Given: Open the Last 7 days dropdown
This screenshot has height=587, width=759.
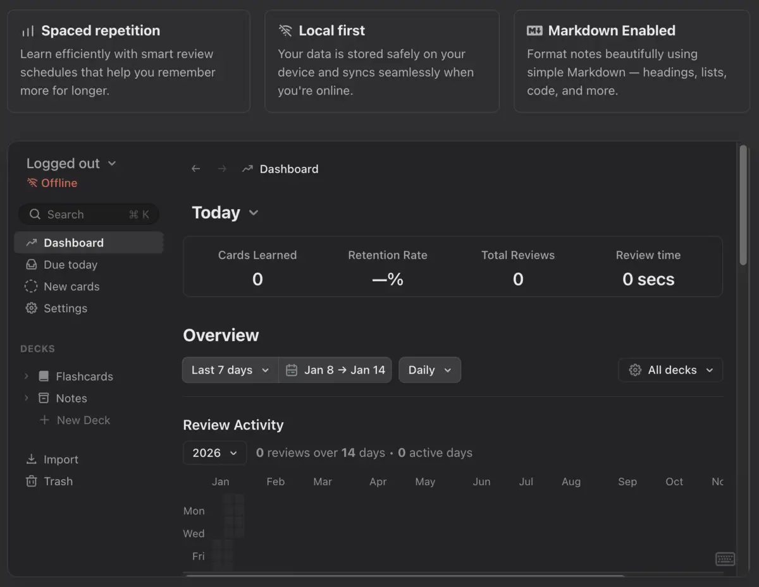Looking at the screenshot, I should click(230, 370).
